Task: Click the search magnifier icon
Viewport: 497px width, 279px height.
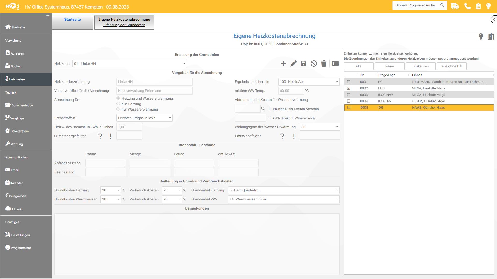Action: tap(442, 5)
